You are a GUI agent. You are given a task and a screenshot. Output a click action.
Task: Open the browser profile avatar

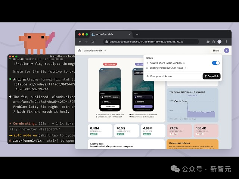click(x=219, y=41)
